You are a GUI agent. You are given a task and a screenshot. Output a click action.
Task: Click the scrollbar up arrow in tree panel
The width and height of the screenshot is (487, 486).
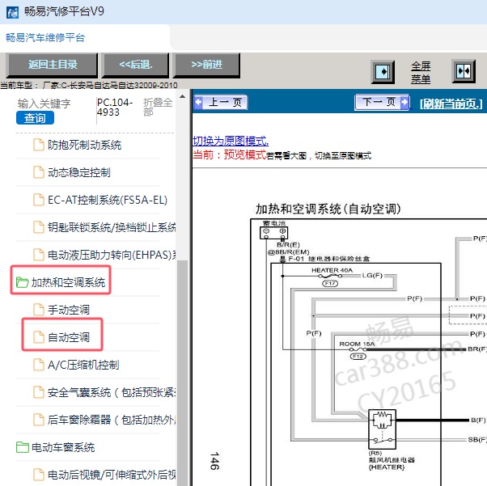point(182,96)
